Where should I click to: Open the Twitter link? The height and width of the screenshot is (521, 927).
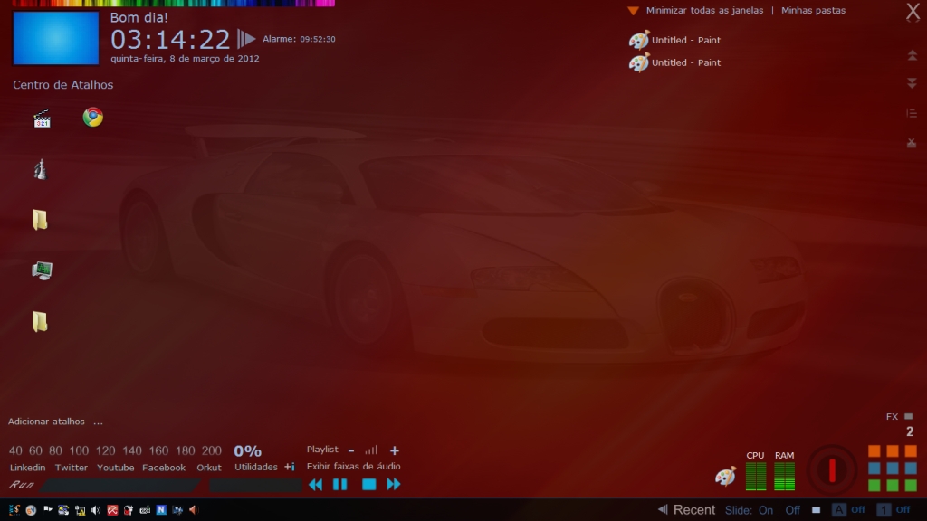(71, 468)
